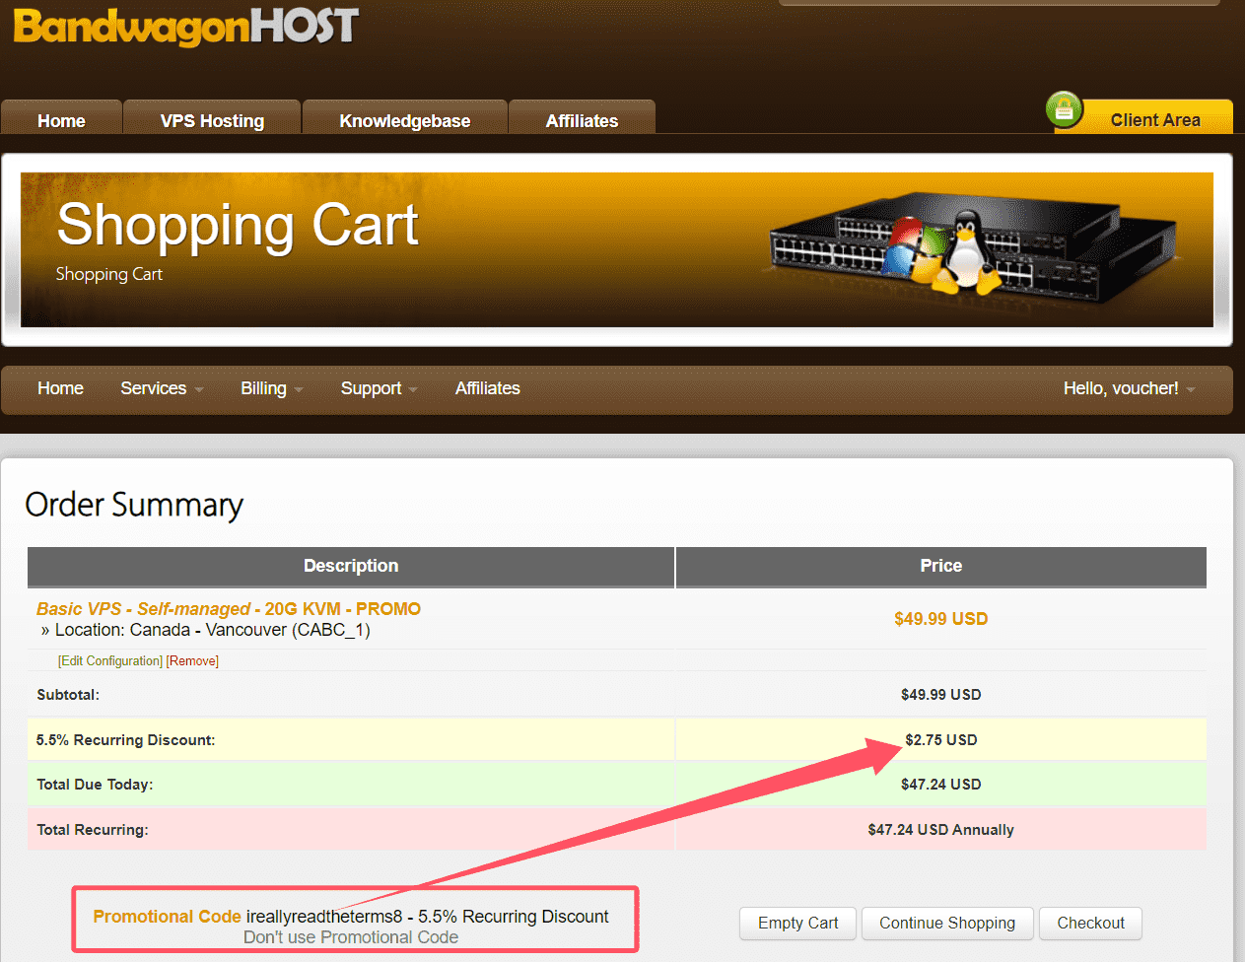Screen dimensions: 1245x962
Task: Click the $47.24 USD Total Due Today value
Action: 940,785
